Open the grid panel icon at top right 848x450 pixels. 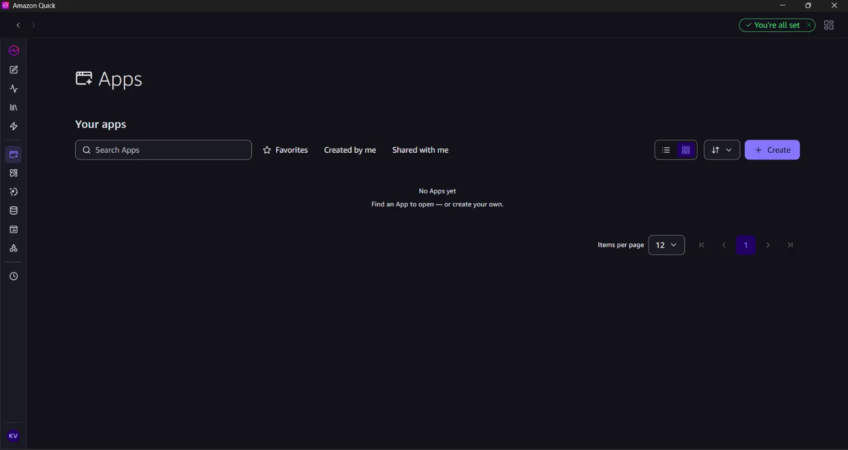(829, 25)
